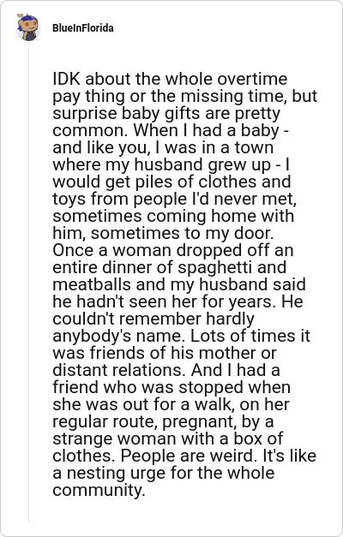
Task: Click the words "pay thing" in the comment
Action: coord(84,96)
